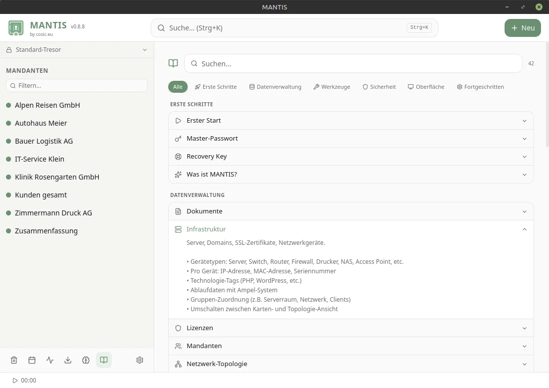
Task: Click the Strg+K shortcut badge
Action: (419, 27)
